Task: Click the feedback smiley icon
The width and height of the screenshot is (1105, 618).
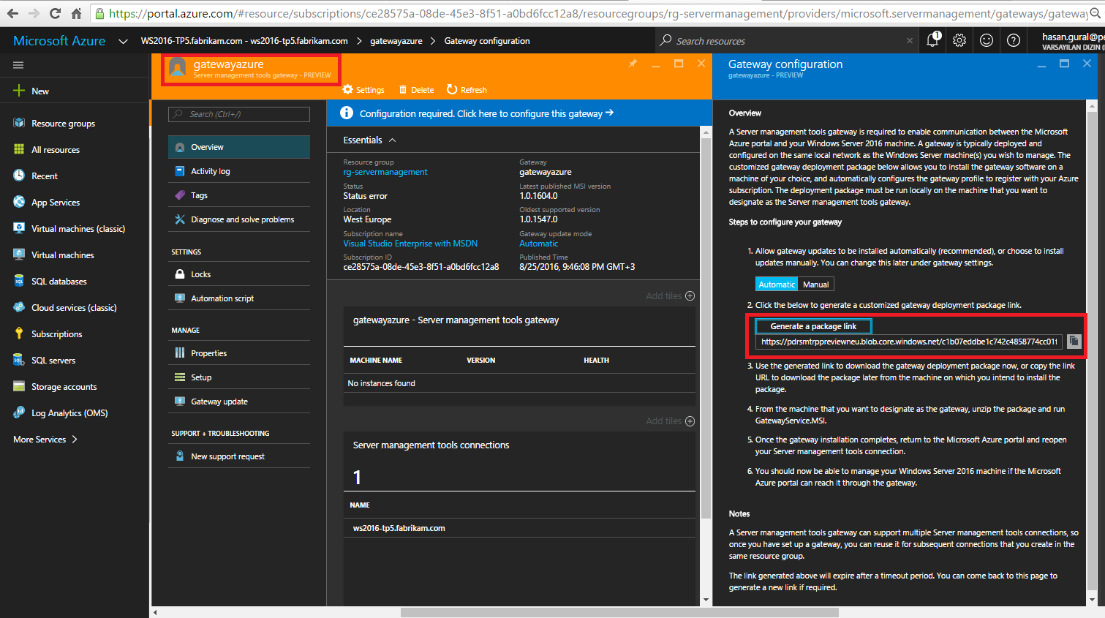Action: [x=987, y=41]
